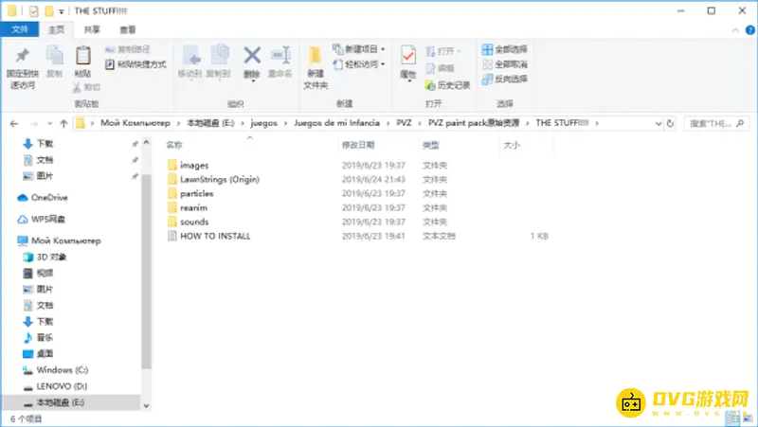Click the Pin to Quick Access (固定到快速访问) icon

(x=22, y=56)
